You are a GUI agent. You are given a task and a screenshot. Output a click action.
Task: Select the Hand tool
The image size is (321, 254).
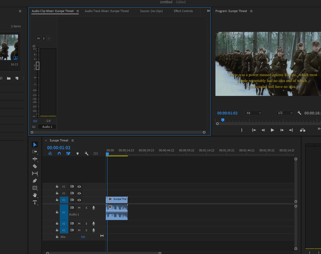(x=35, y=195)
